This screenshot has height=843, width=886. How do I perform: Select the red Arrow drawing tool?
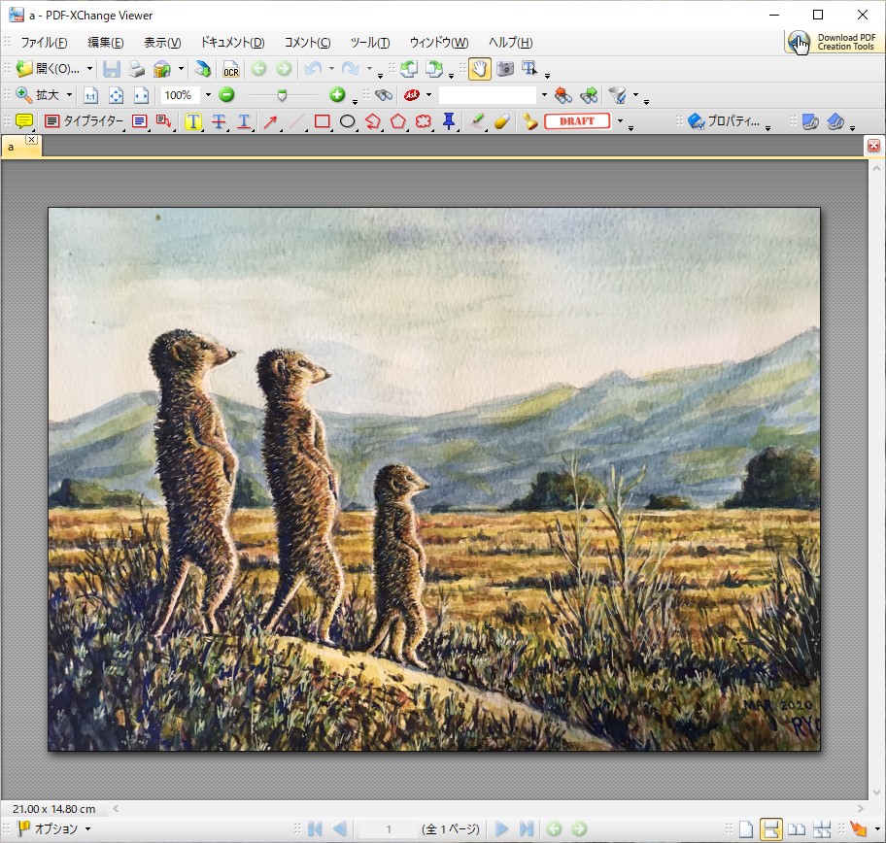pos(271,121)
